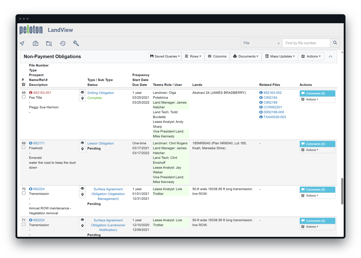Open the Lessor Obligation link
The height and width of the screenshot is (258, 361).
tap(101, 143)
